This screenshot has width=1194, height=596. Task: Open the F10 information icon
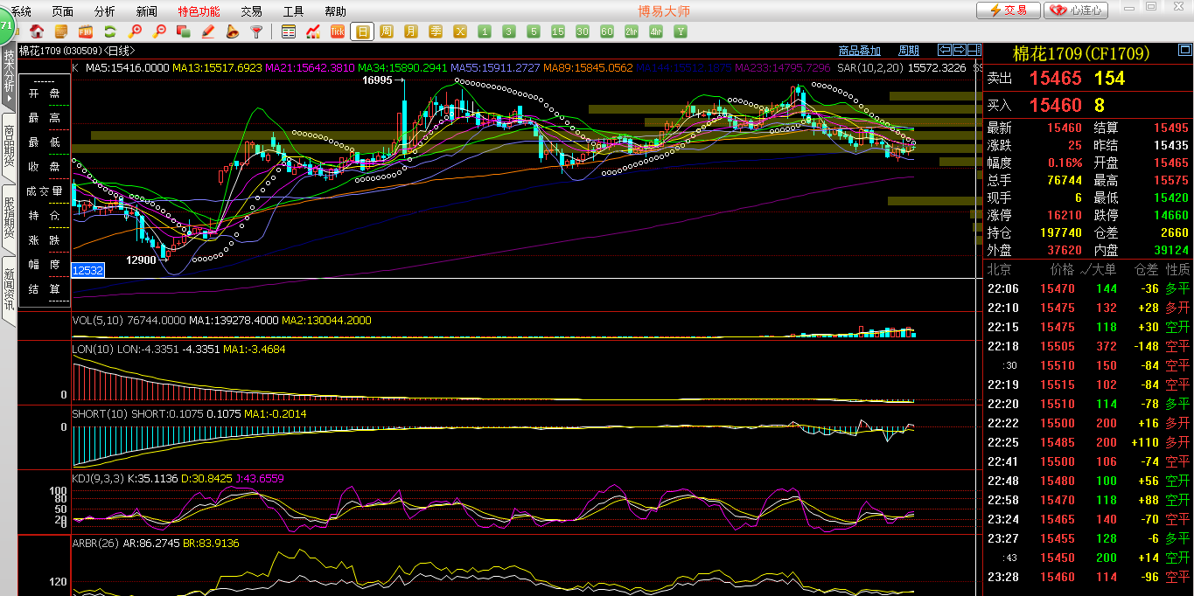86,31
